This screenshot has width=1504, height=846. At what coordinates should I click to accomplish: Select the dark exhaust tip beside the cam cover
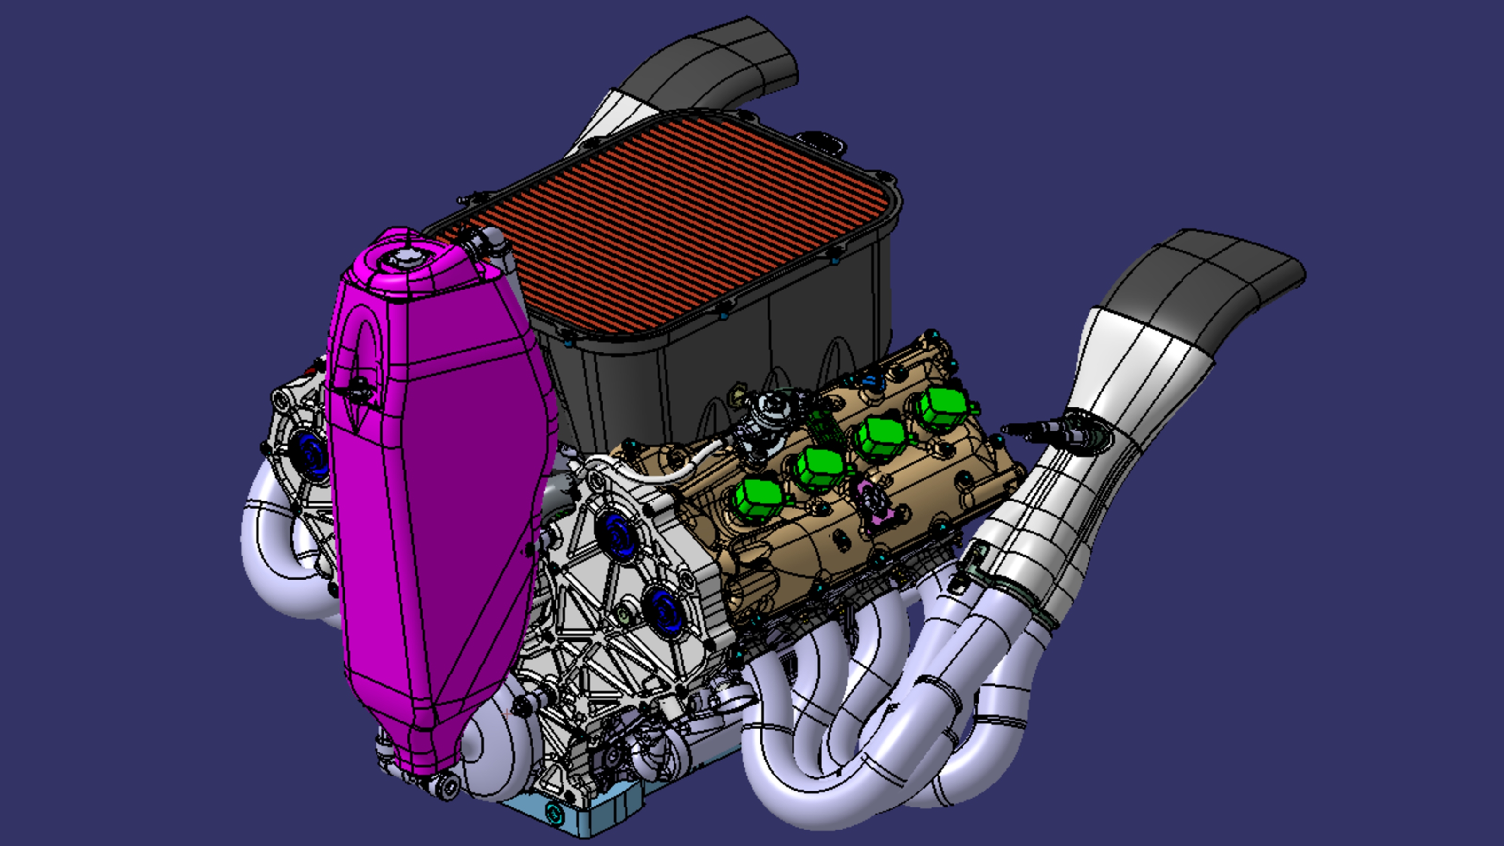pyautogui.click(x=1203, y=292)
